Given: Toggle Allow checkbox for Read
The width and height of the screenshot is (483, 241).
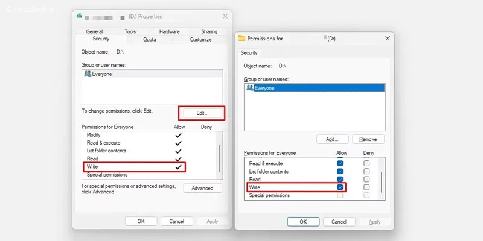Looking at the screenshot, I should click(x=340, y=179).
